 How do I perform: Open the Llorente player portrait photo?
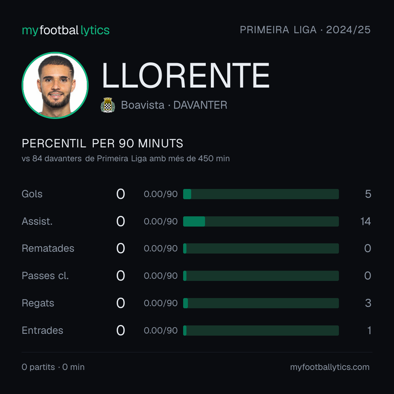(x=55, y=85)
